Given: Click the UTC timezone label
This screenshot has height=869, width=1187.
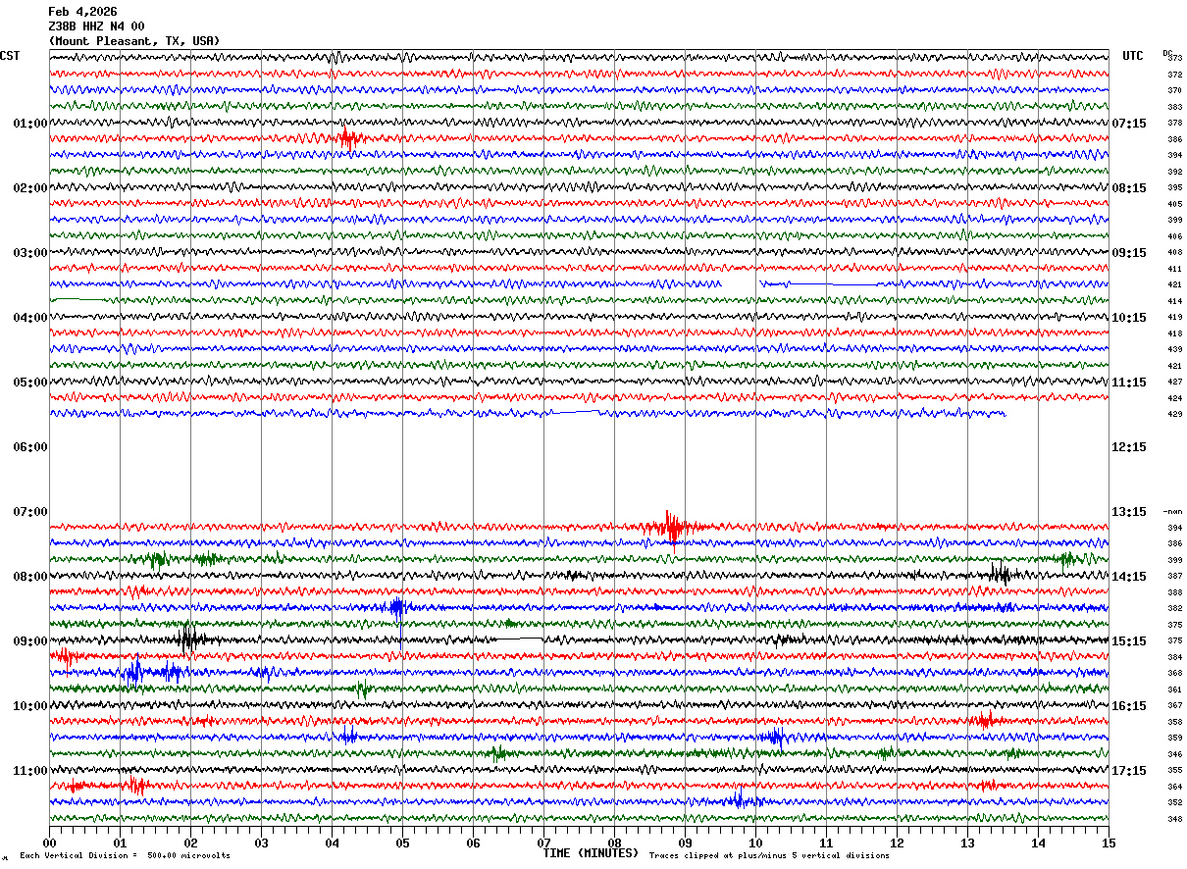Looking at the screenshot, I should click(x=1133, y=56).
